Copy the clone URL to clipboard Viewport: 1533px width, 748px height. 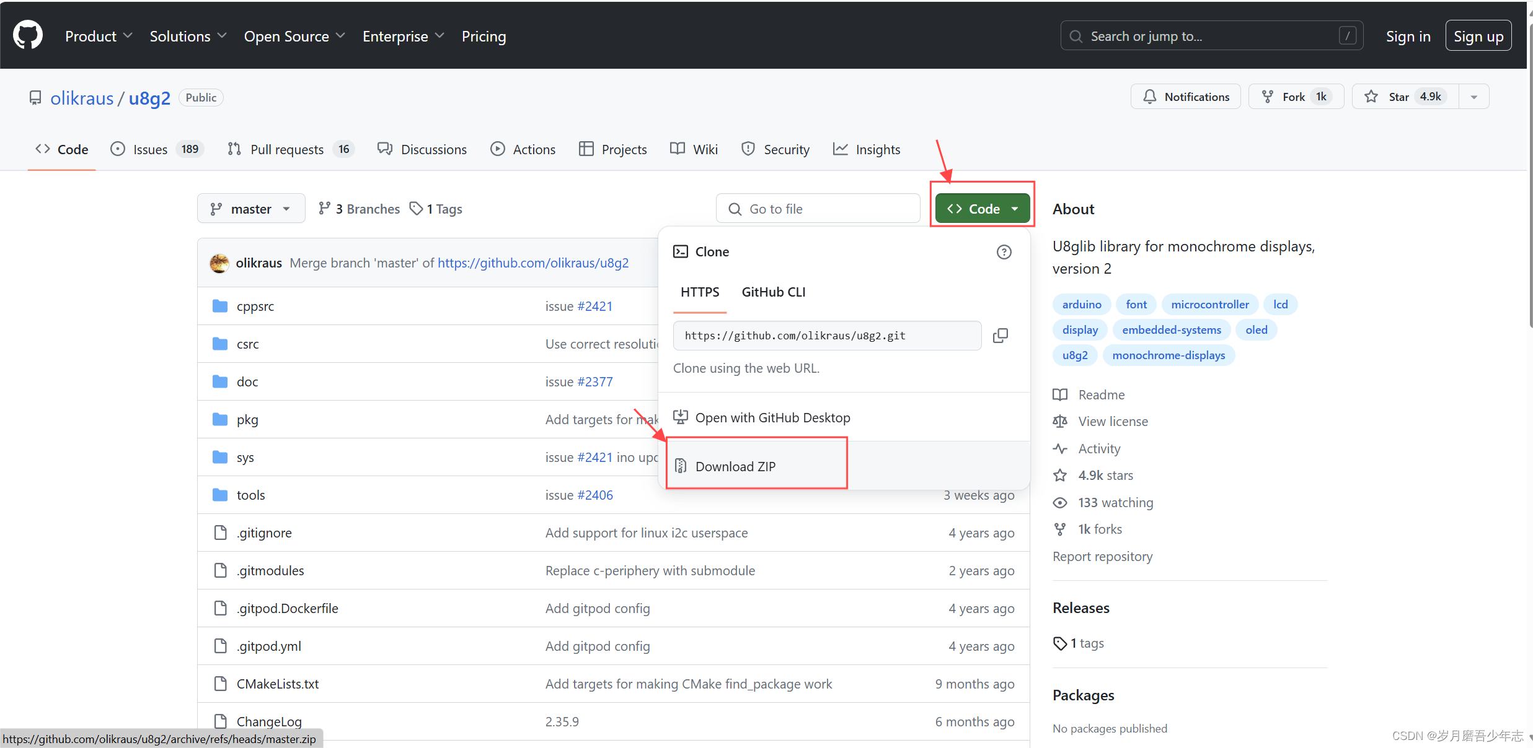point(1001,336)
